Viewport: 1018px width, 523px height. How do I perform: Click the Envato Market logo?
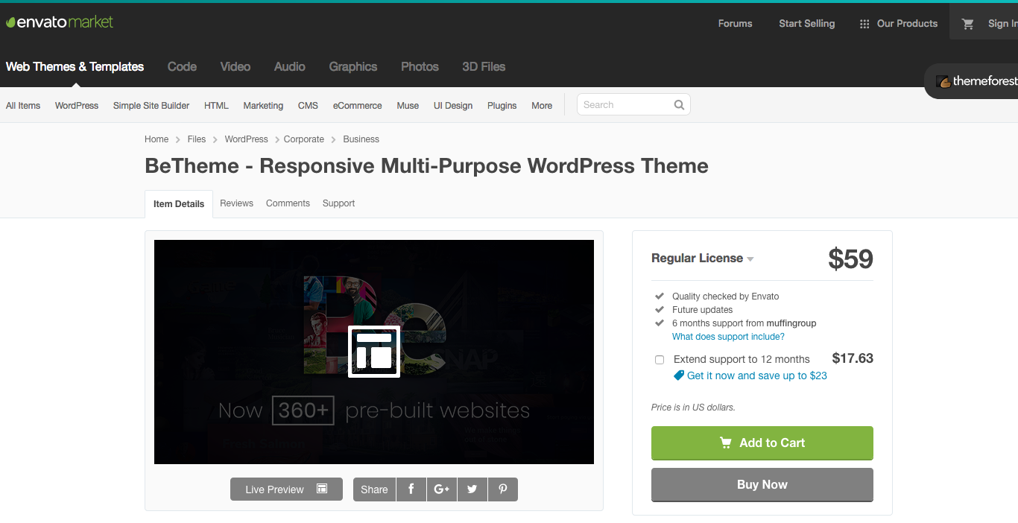[x=60, y=22]
